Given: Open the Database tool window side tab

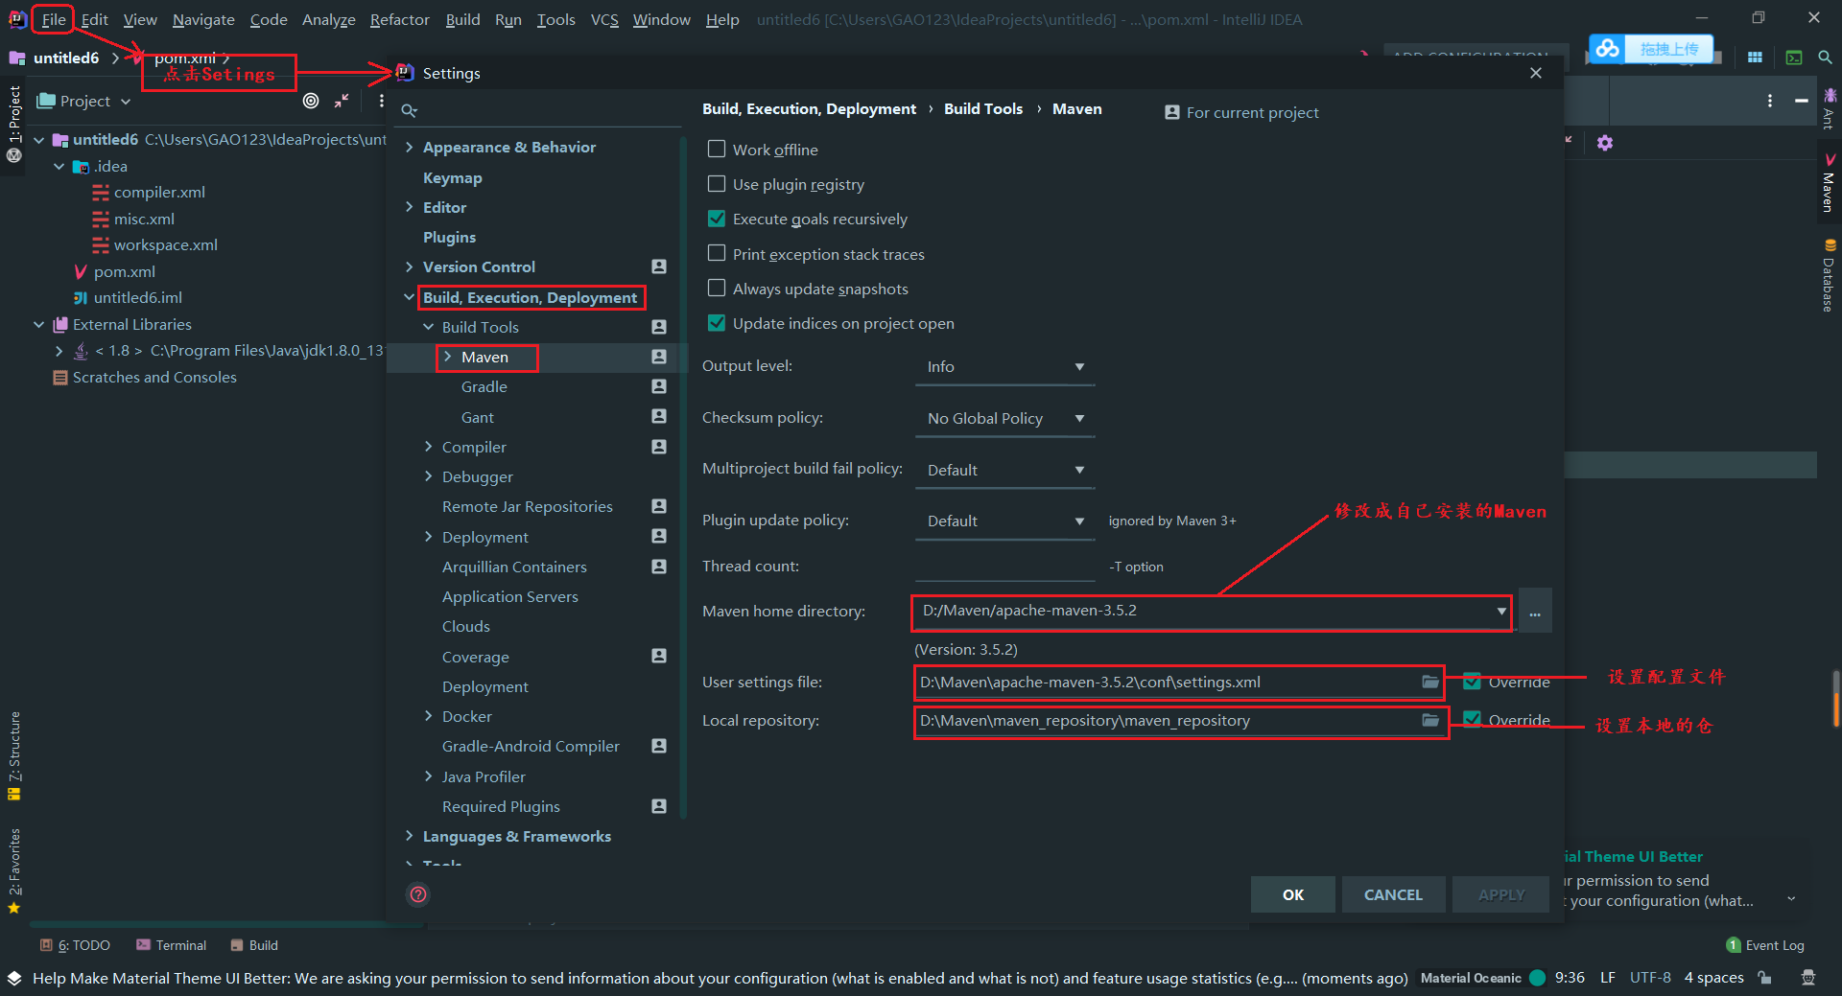Looking at the screenshot, I should [1829, 275].
